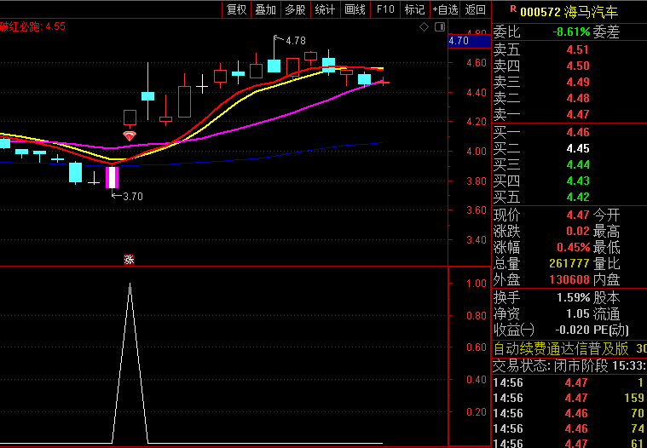This screenshot has width=647, height=448.
Task: Click the 3.70 low price label
Action: coord(132,197)
